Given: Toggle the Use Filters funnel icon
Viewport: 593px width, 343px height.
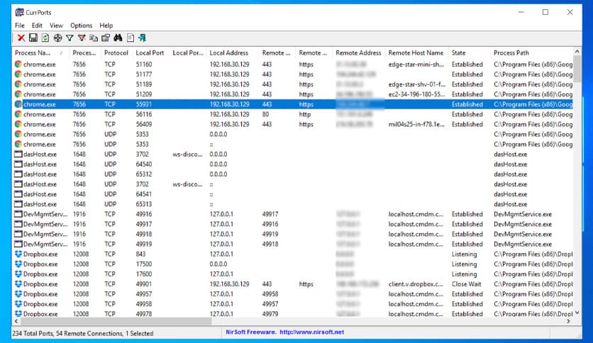Looking at the screenshot, I should 70,38.
